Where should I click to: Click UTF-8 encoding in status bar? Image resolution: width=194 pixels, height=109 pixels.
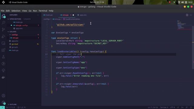[172, 107]
